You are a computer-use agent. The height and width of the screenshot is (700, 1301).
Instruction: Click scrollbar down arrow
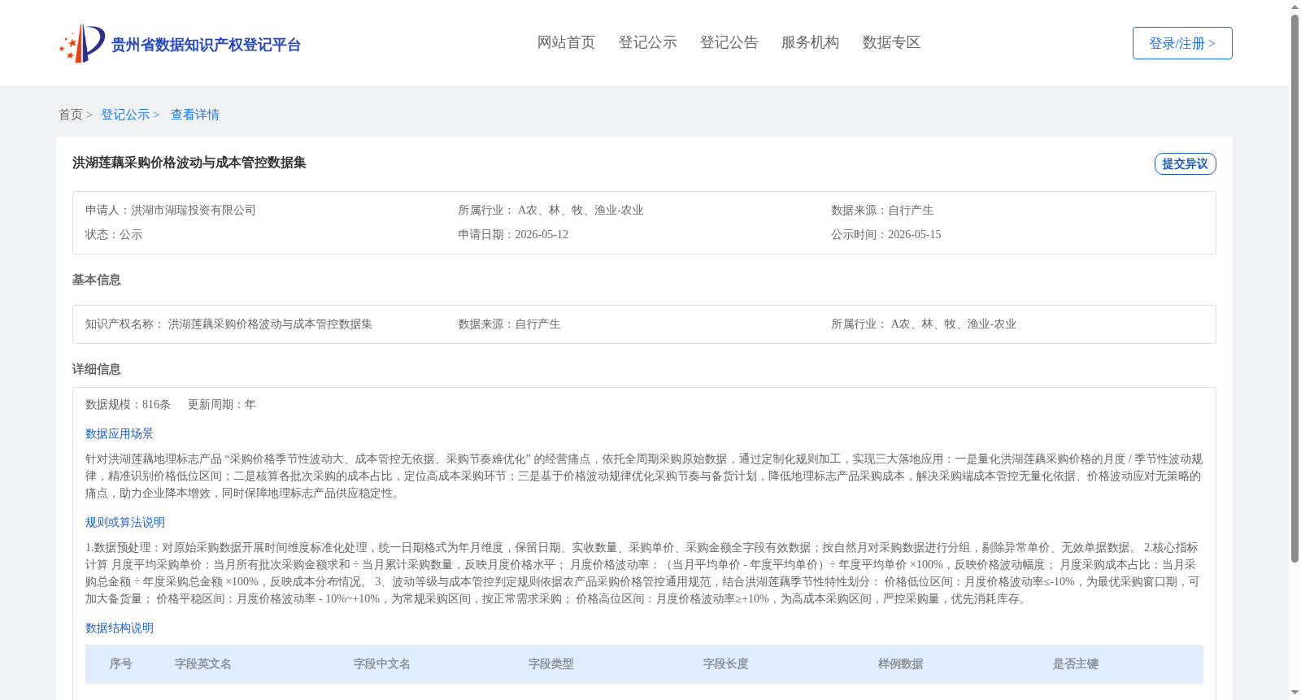tap(1294, 693)
